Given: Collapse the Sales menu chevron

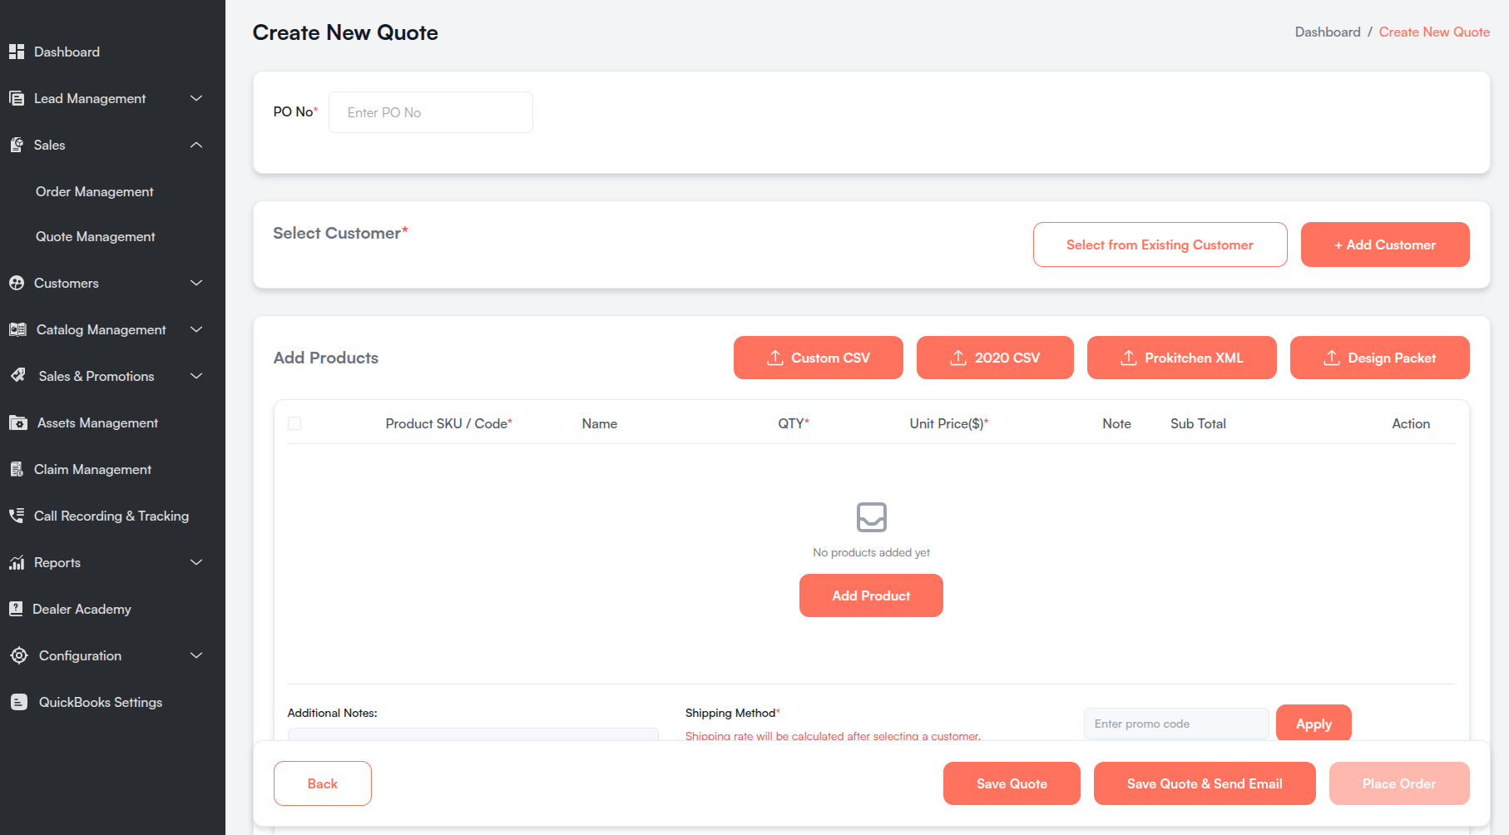Looking at the screenshot, I should tap(196, 145).
